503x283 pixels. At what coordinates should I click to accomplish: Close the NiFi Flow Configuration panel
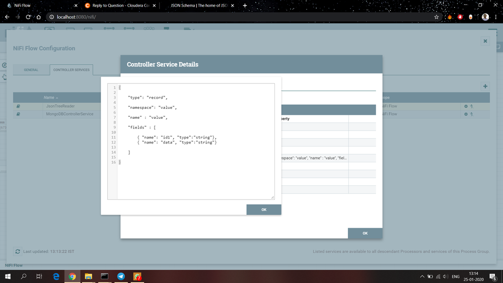point(485,41)
